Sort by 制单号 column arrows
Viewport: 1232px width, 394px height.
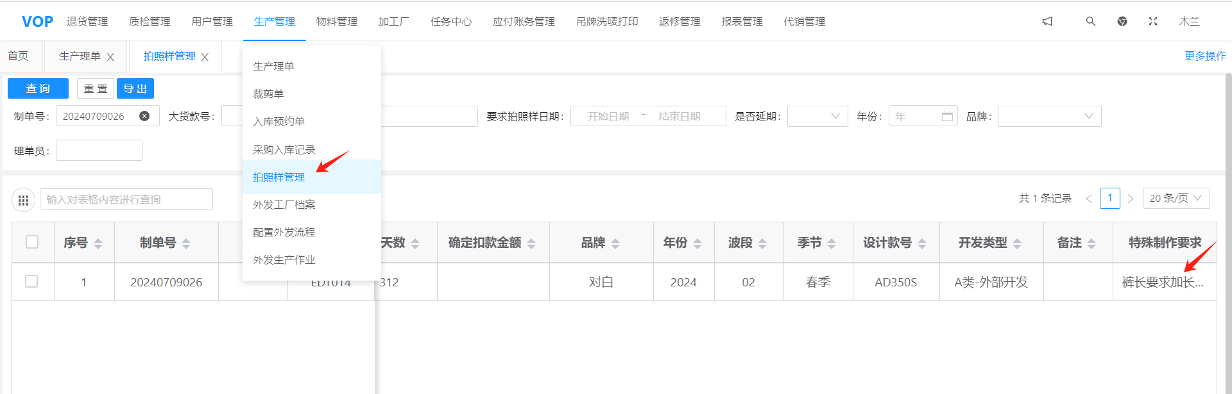point(186,243)
